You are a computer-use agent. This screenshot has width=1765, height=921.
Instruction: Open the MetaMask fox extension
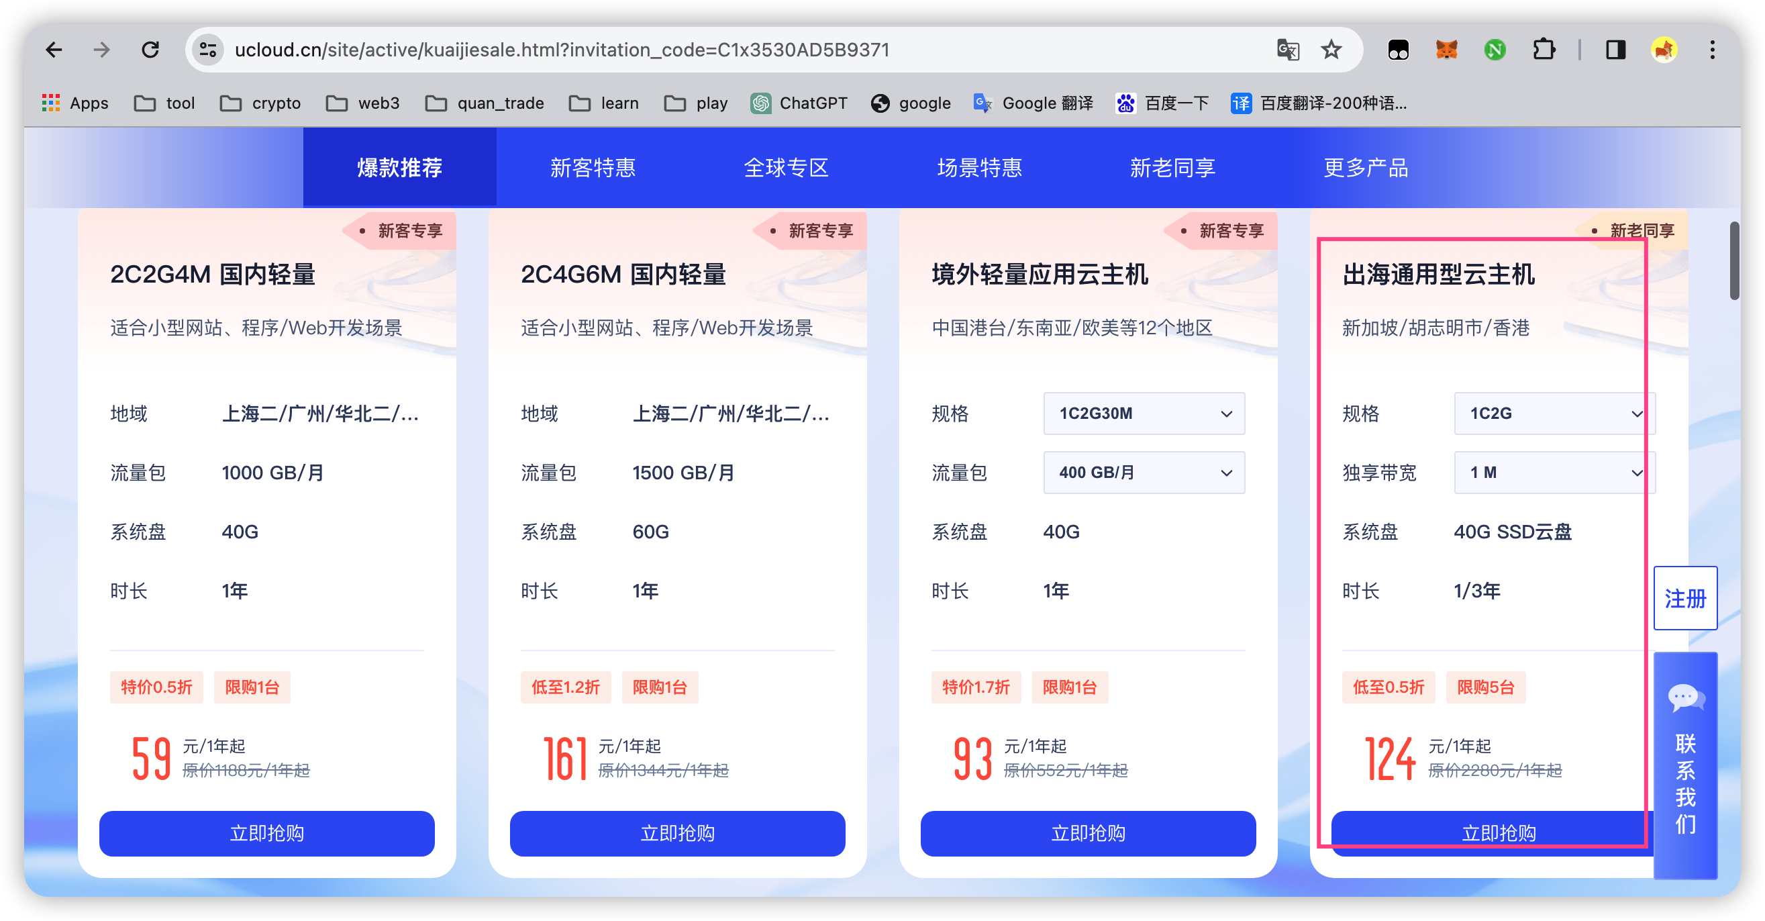pyautogui.click(x=1446, y=50)
